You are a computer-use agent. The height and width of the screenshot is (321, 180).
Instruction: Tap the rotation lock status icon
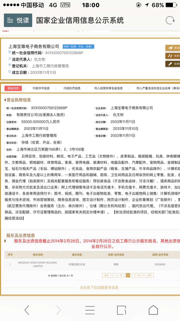[138, 5]
